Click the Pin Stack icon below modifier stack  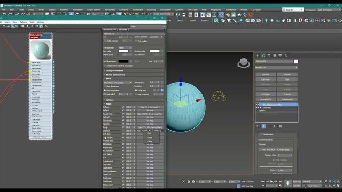click(258, 126)
